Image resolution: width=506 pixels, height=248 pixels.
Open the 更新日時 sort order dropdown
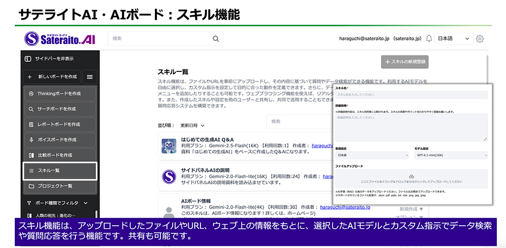pyautogui.click(x=193, y=126)
